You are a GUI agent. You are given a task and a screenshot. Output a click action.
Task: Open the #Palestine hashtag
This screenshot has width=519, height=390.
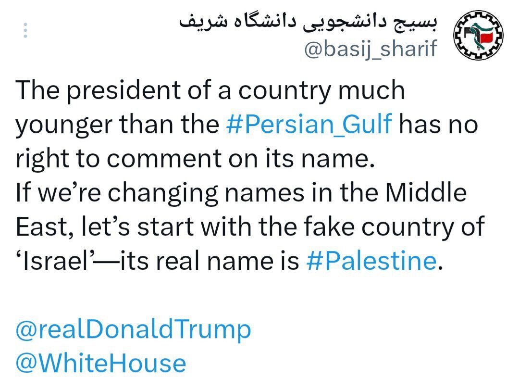[x=371, y=261]
